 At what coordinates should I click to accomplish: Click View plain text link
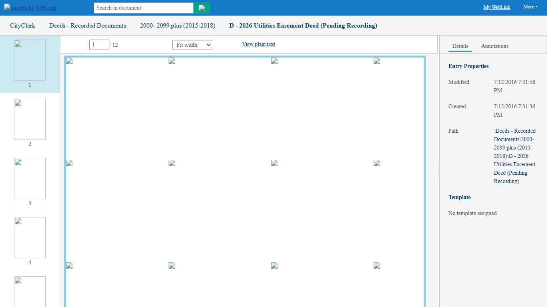258,44
